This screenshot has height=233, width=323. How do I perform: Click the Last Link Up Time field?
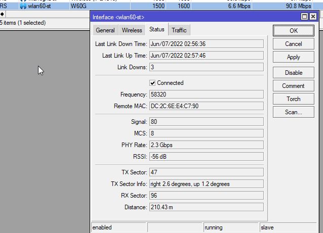(x=207, y=56)
